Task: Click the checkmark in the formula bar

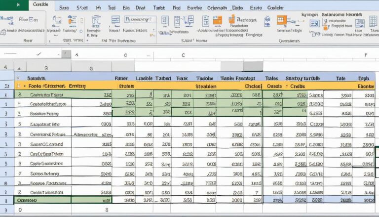Action: (38, 54)
